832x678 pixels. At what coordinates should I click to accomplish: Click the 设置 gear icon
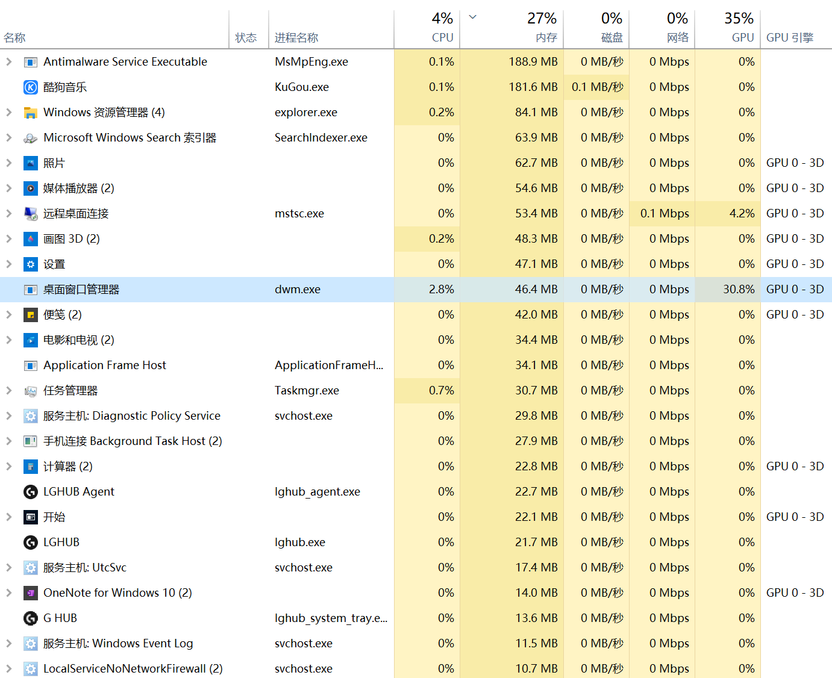pyautogui.click(x=30, y=264)
